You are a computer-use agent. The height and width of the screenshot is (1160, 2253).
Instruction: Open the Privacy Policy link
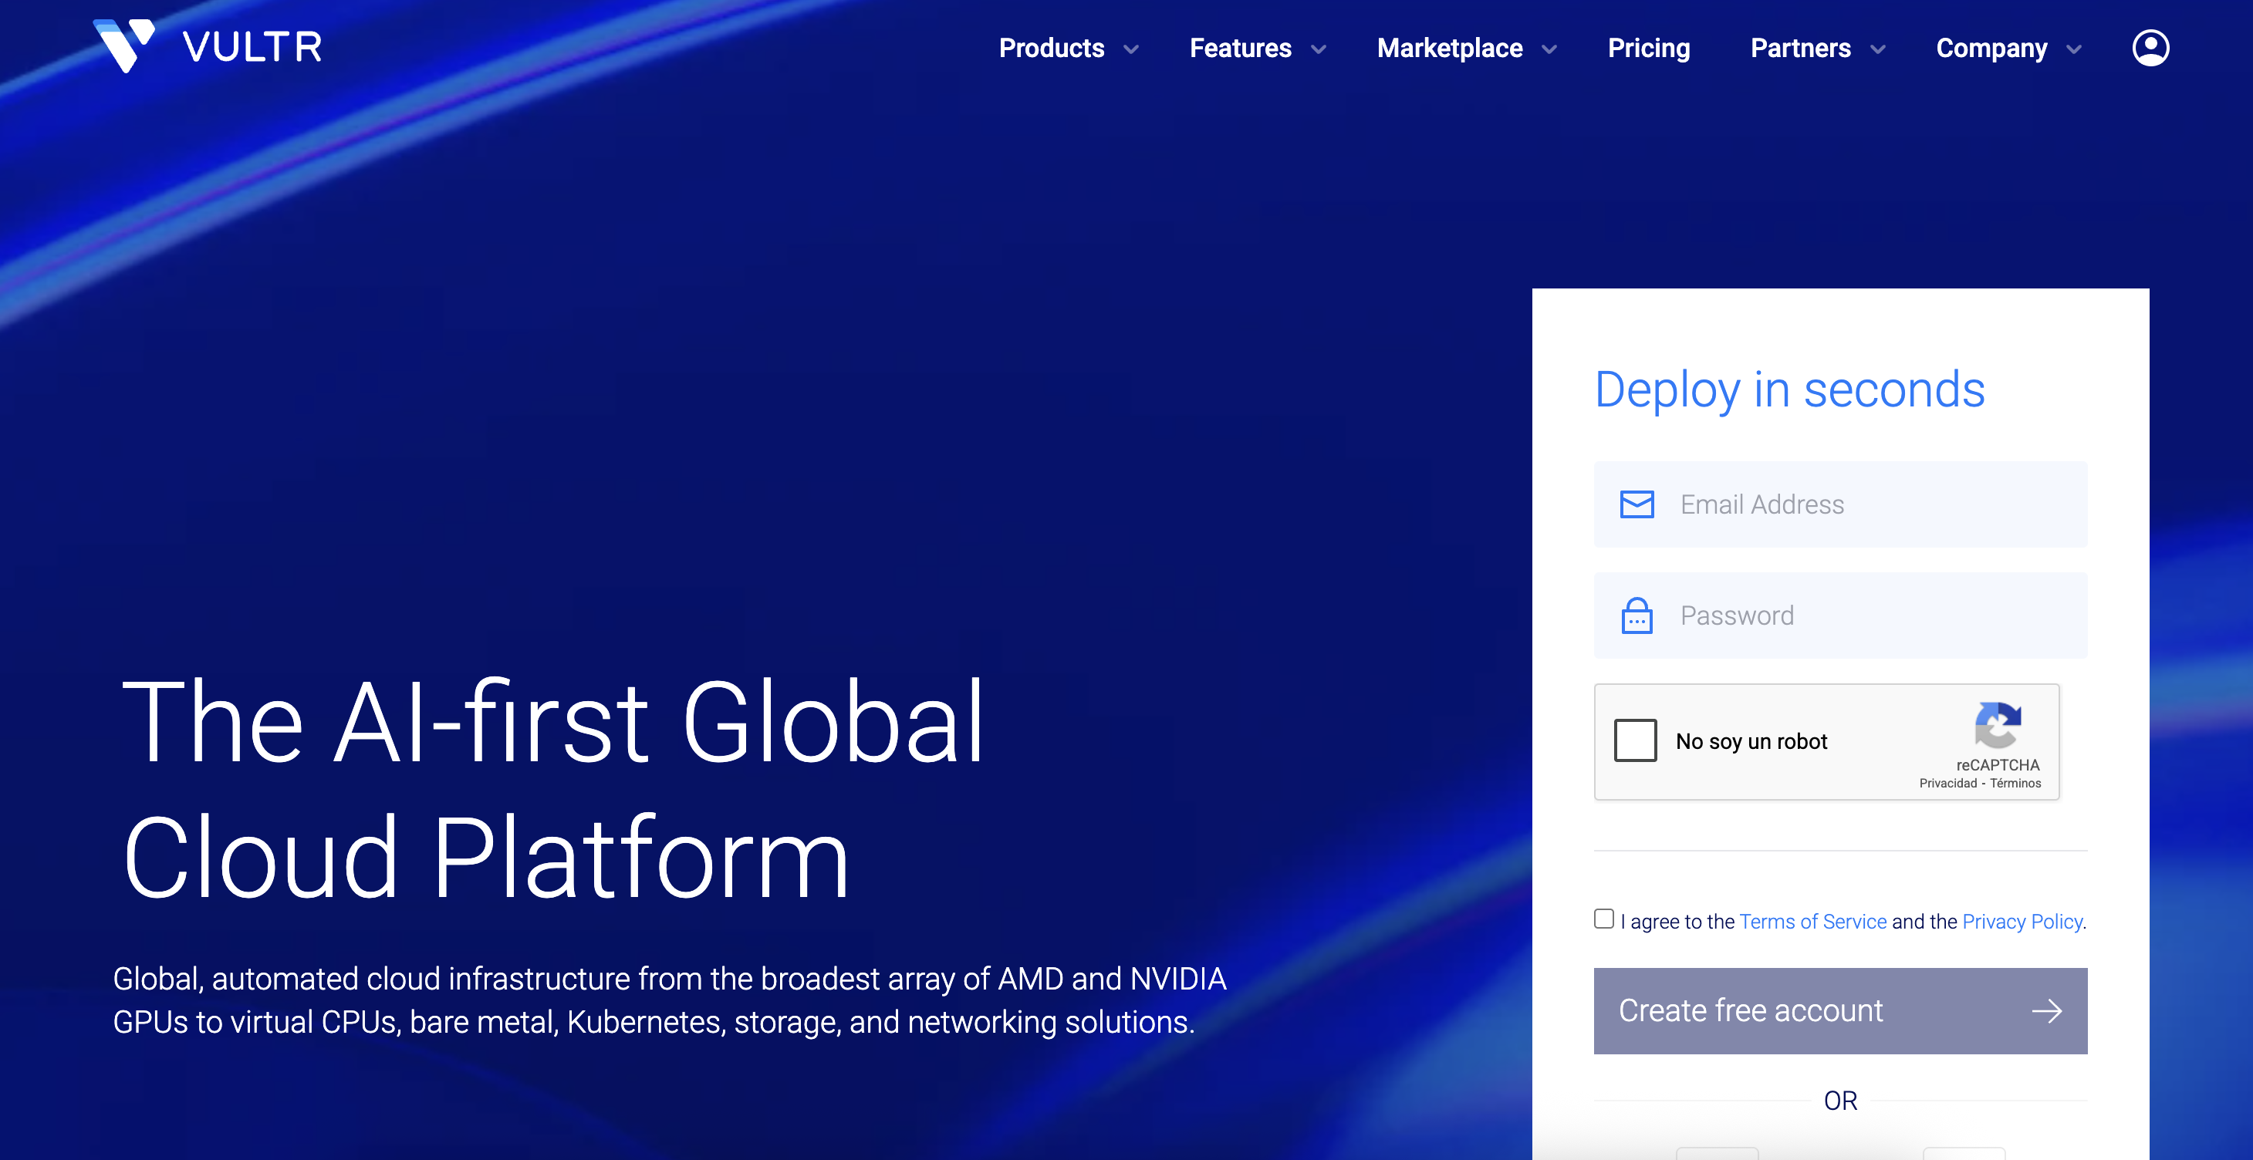(x=2022, y=922)
